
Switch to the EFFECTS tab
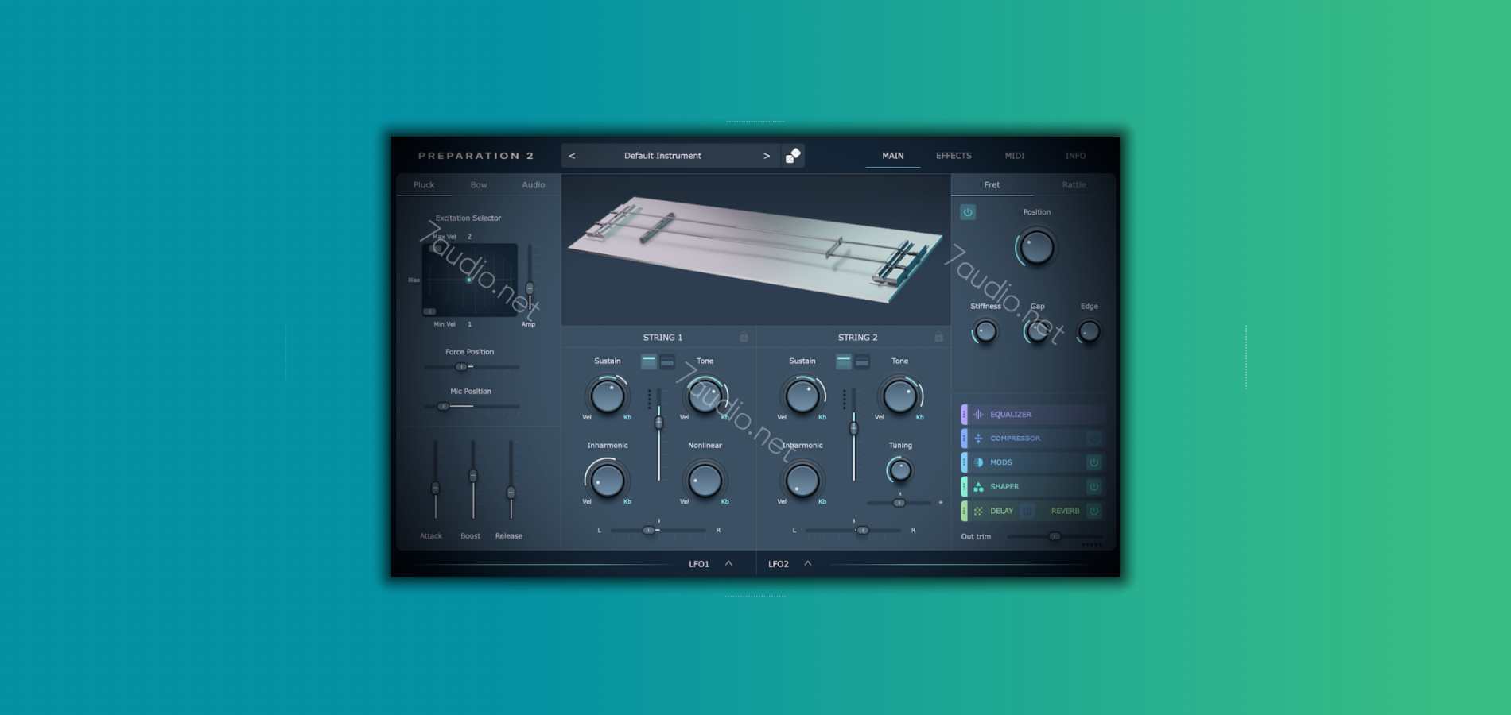click(x=954, y=156)
